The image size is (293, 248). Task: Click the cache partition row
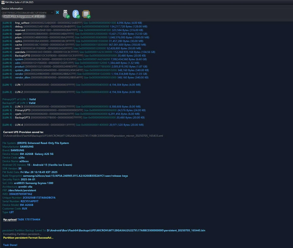pos(74,45)
